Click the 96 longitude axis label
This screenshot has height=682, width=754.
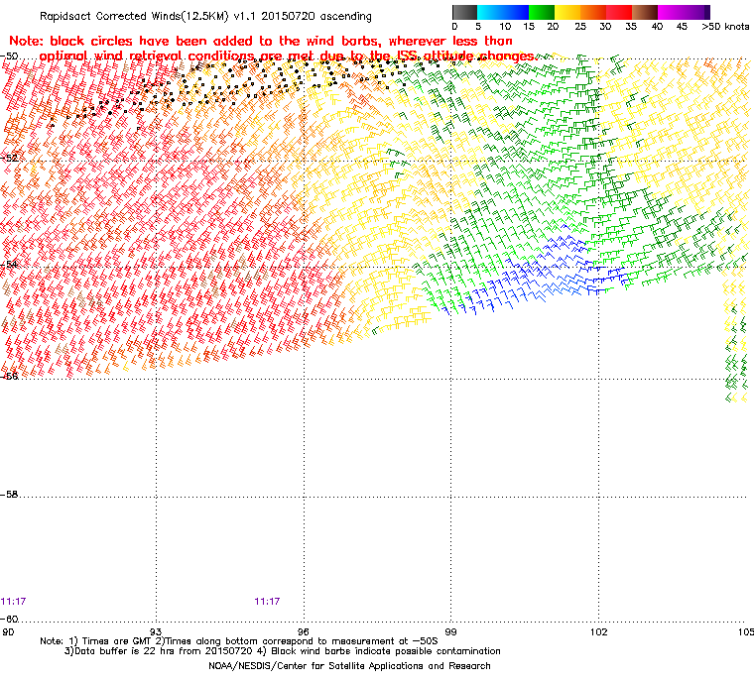303,631
